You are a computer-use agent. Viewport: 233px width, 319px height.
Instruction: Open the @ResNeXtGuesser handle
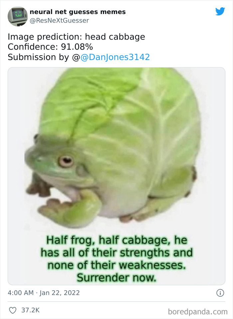click(x=59, y=21)
